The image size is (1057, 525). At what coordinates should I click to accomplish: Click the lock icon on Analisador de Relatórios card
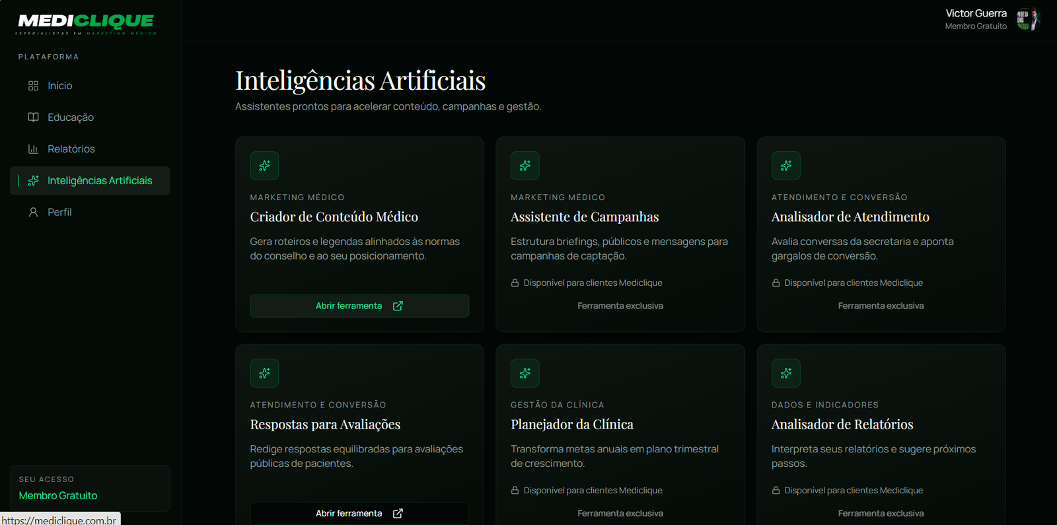(776, 490)
